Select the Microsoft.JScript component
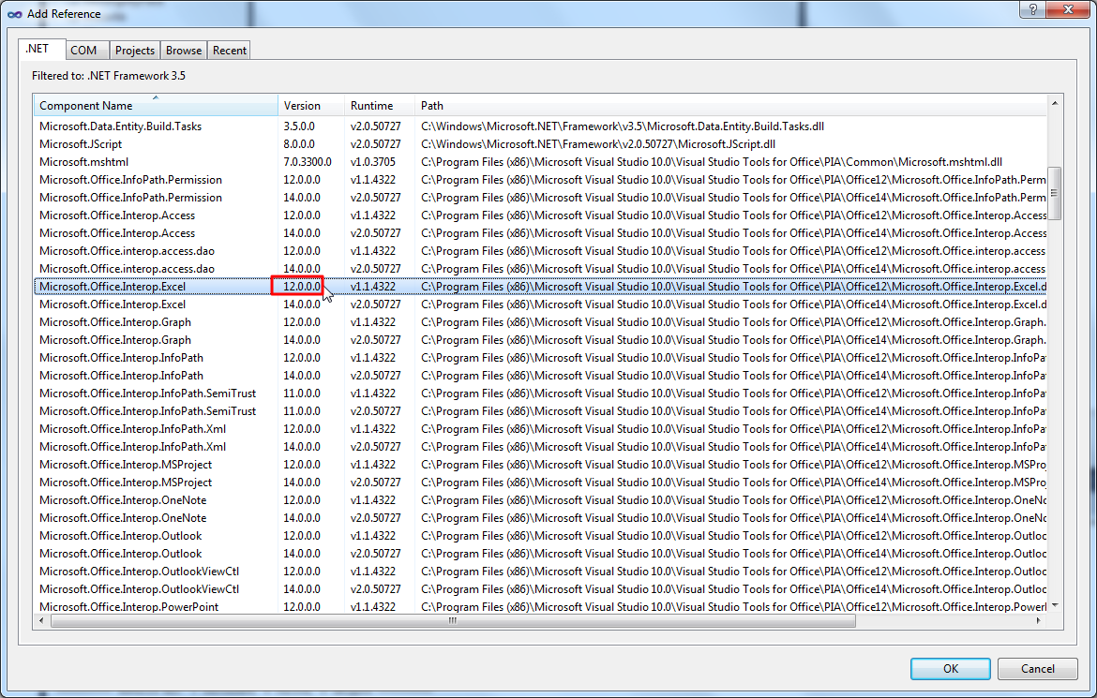 tap(540, 144)
